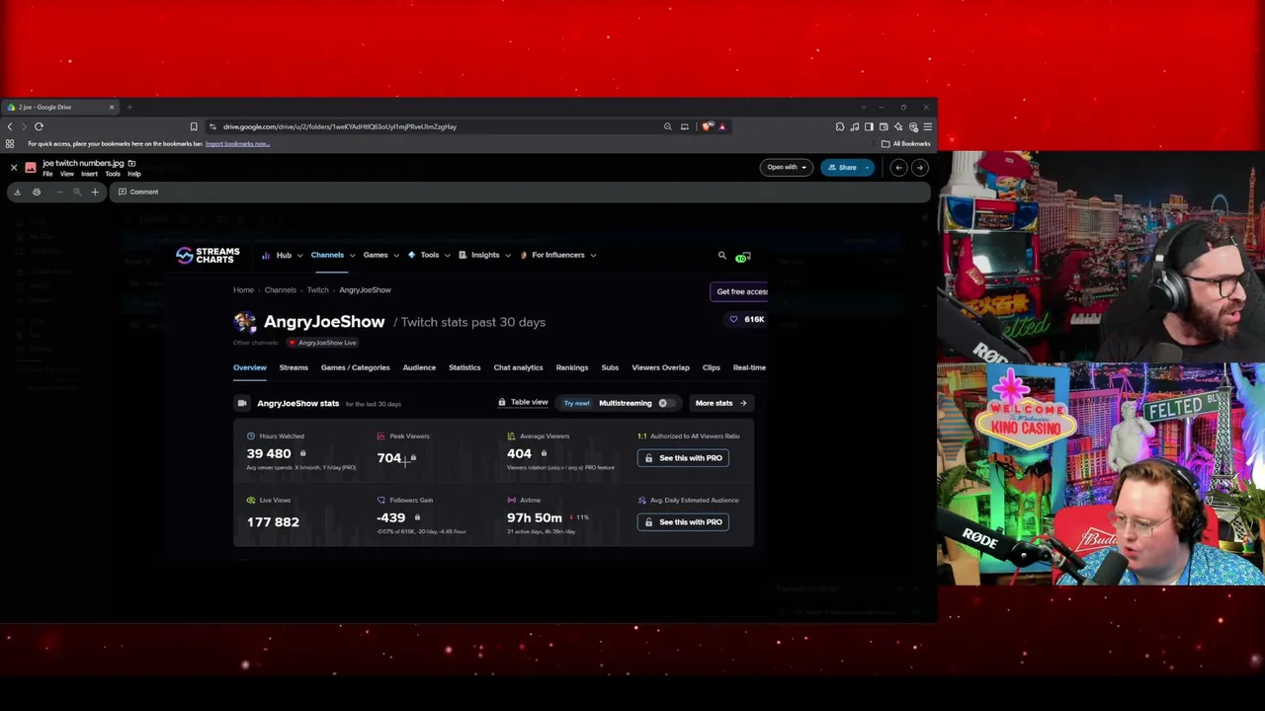Image resolution: width=1265 pixels, height=711 pixels.
Task: Open the browser zoom indicator icon
Action: tap(668, 126)
